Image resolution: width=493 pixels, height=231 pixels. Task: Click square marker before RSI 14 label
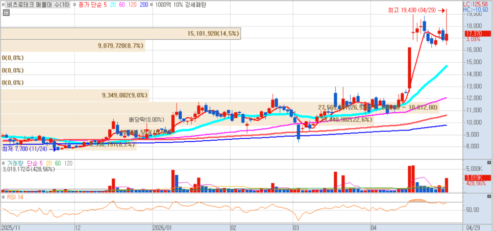point(4,197)
